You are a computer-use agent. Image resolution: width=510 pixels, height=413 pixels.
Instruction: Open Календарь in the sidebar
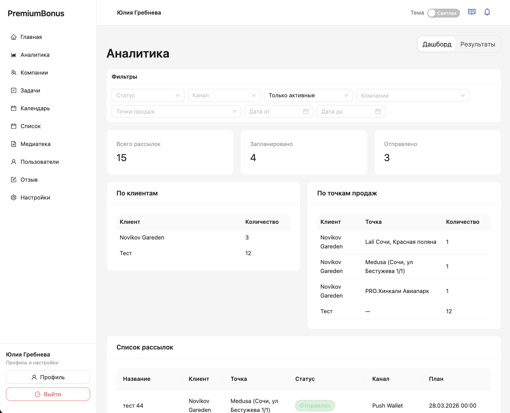click(x=35, y=108)
